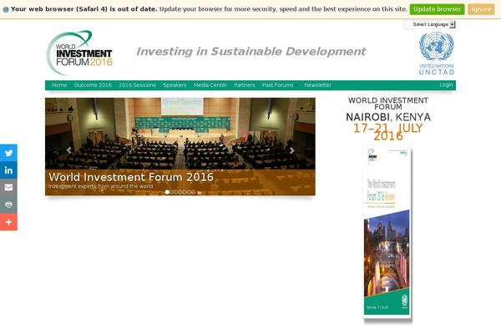Click the World Investment Forum 2016 logo
501x334 pixels.
pyautogui.click(x=79, y=53)
